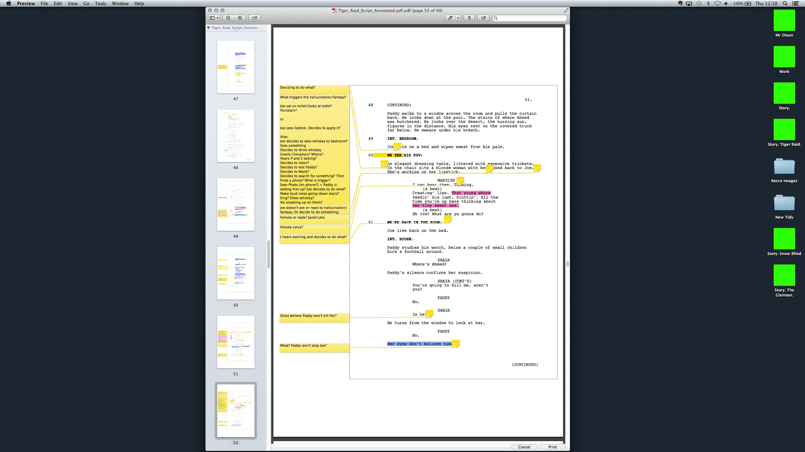Screen dimensions: 805x452
Task: Click the zoom in magnifier button
Action: point(240,18)
